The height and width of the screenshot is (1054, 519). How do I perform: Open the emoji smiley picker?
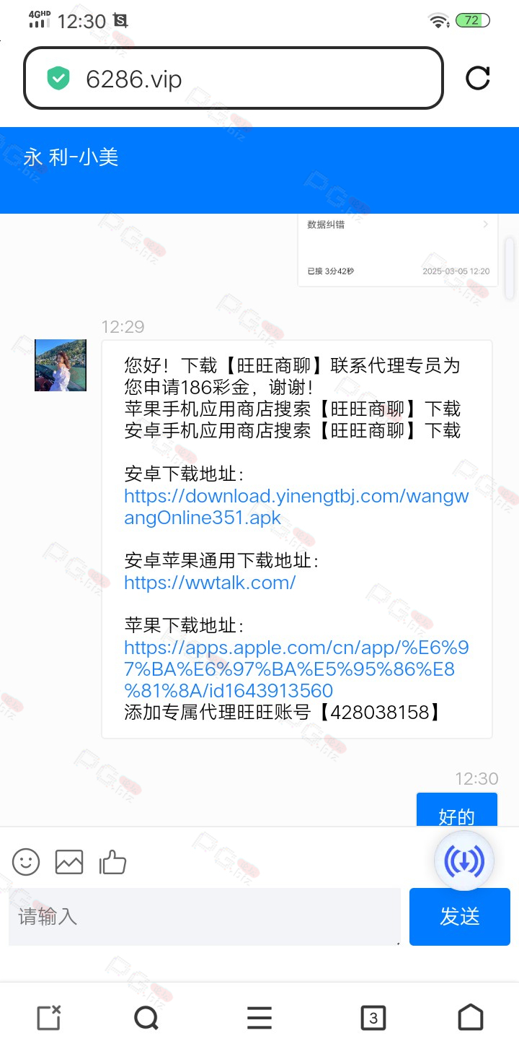(26, 861)
